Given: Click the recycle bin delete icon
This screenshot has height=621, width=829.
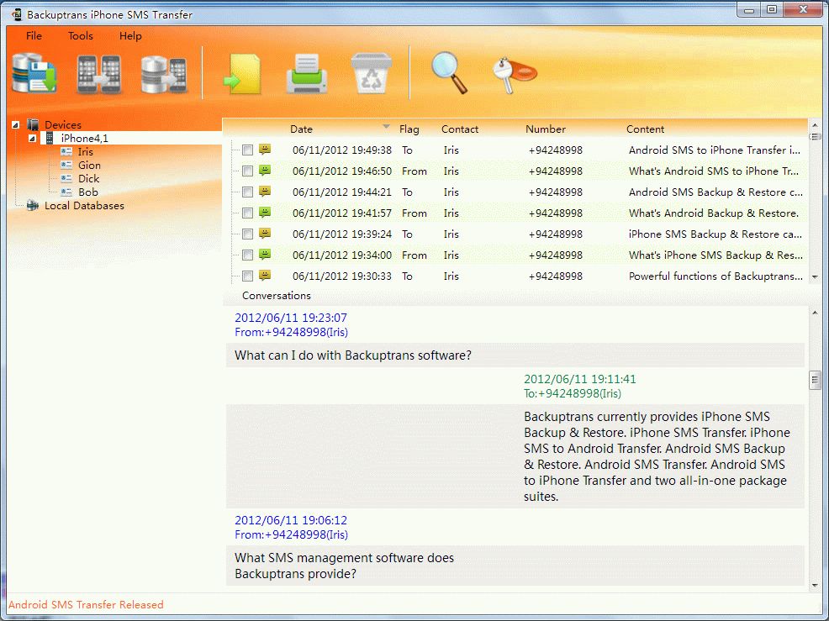Looking at the screenshot, I should click(x=371, y=73).
